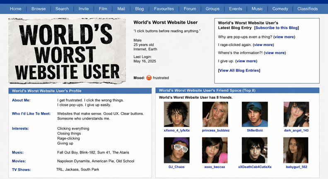View more of 'Why are pop-ups' entry

coord(284,37)
